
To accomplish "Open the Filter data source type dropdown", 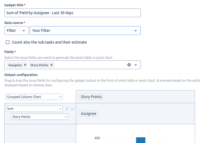I will (x=17, y=31).
